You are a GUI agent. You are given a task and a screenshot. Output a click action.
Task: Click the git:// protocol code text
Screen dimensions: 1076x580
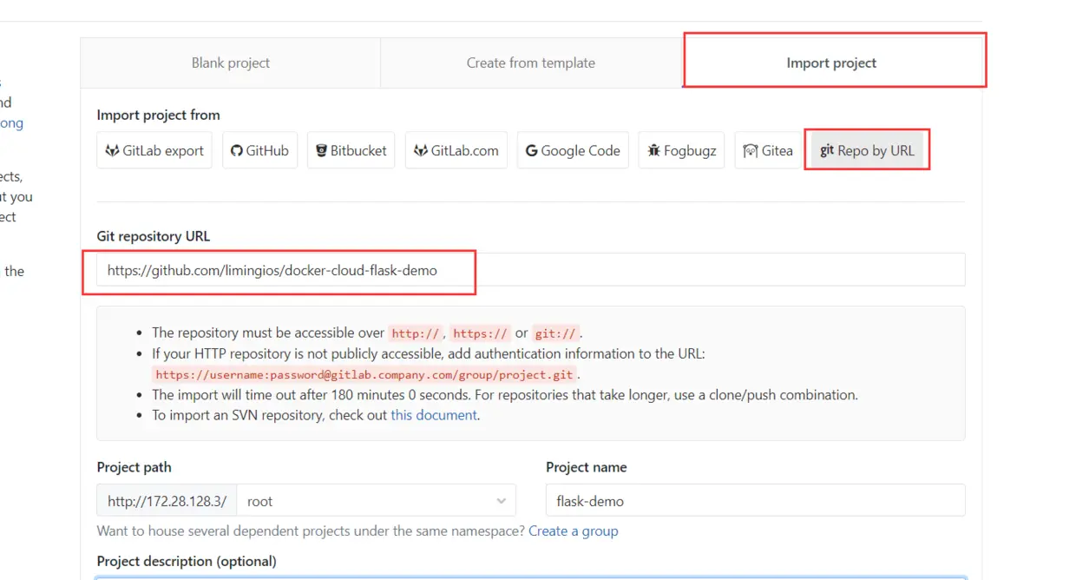(555, 333)
